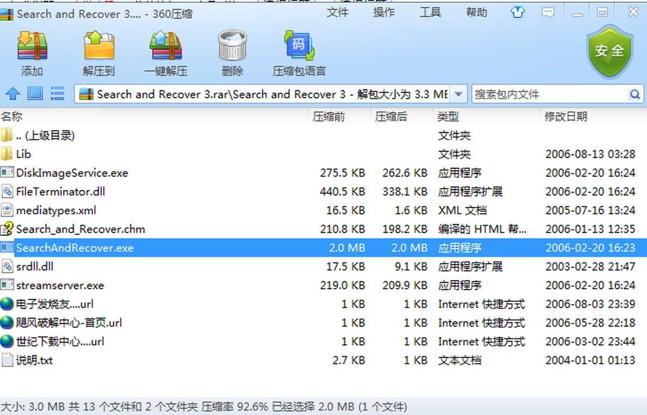Expand the archive path dropdown arrow
The image size is (647, 415).
point(458,94)
